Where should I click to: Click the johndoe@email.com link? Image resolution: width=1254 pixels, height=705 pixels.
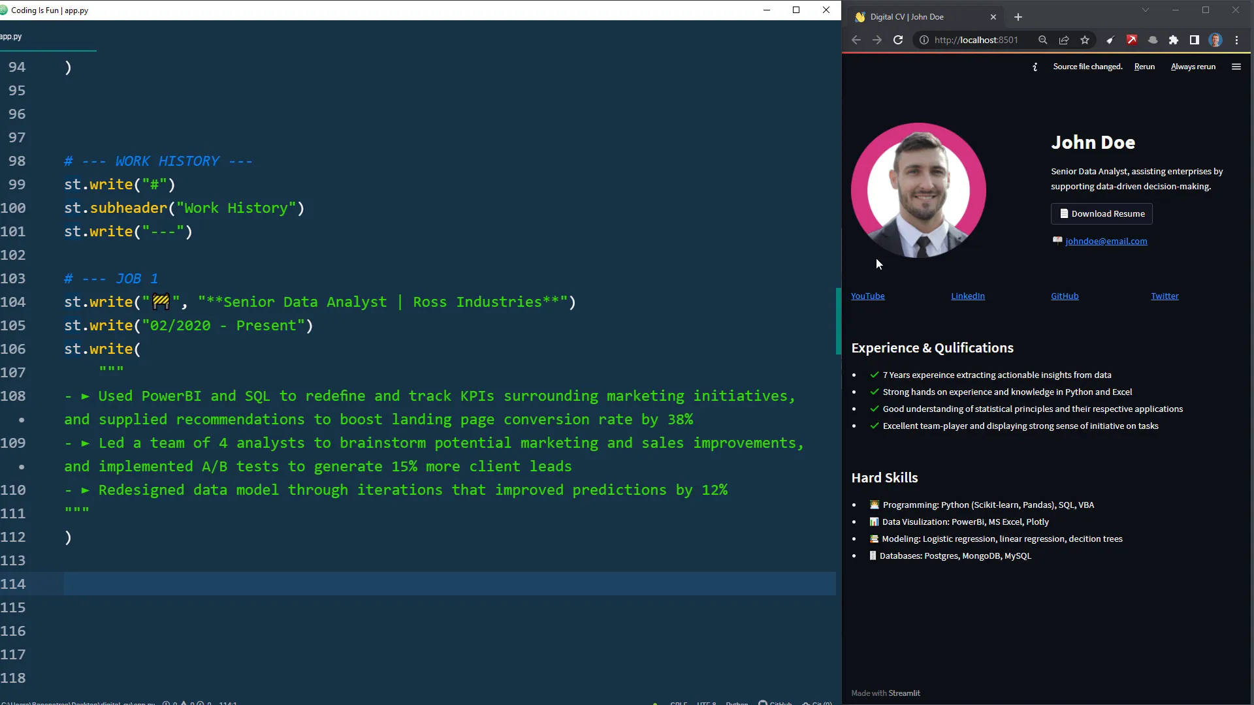pyautogui.click(x=1106, y=241)
